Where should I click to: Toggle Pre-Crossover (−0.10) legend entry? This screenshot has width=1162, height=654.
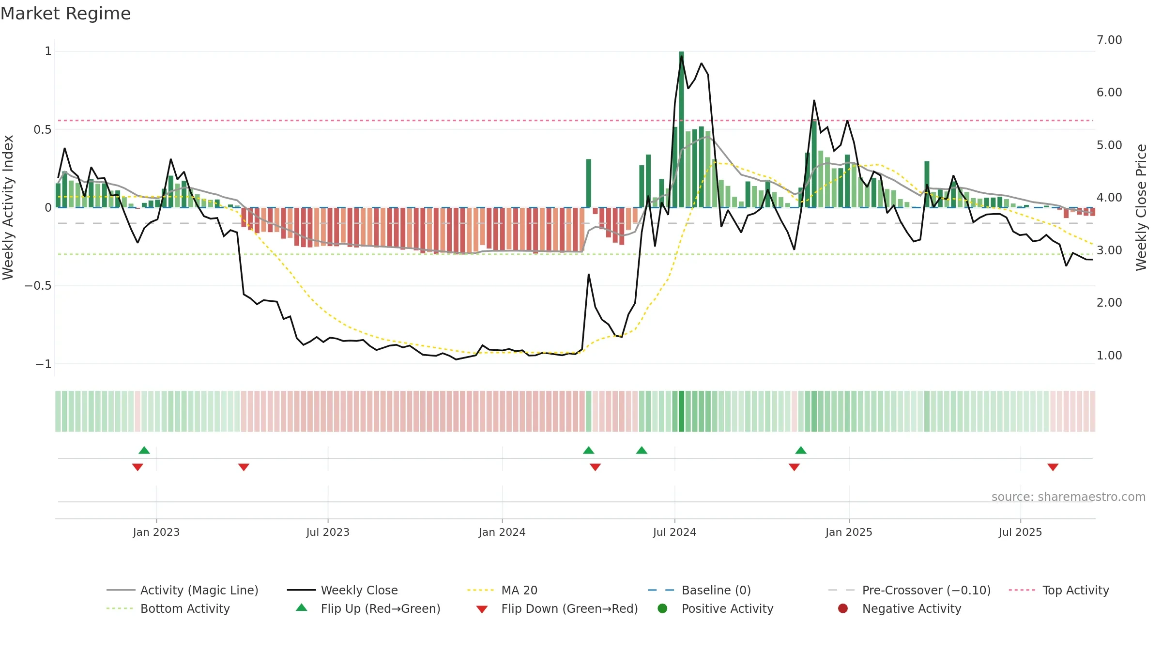click(x=909, y=590)
